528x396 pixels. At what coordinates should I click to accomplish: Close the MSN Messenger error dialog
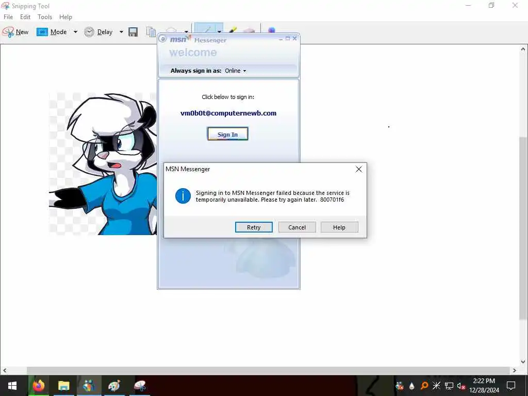tap(359, 169)
